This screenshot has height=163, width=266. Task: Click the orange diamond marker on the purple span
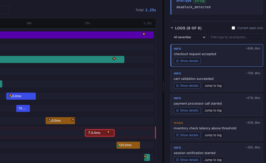pyautogui.click(x=144, y=34)
